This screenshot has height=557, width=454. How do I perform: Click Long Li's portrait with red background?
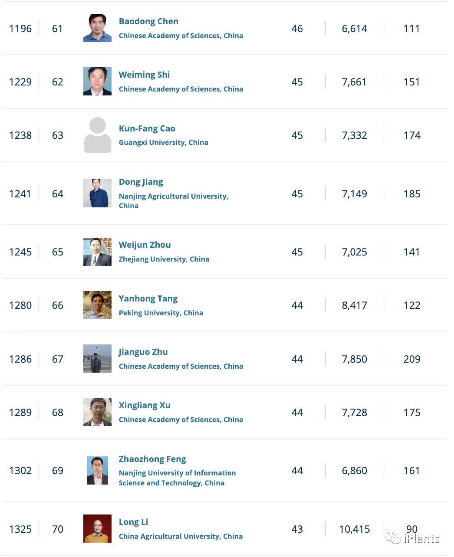97,529
